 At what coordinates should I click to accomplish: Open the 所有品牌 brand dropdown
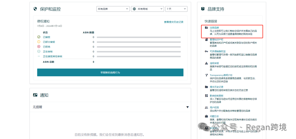coord(113,9)
